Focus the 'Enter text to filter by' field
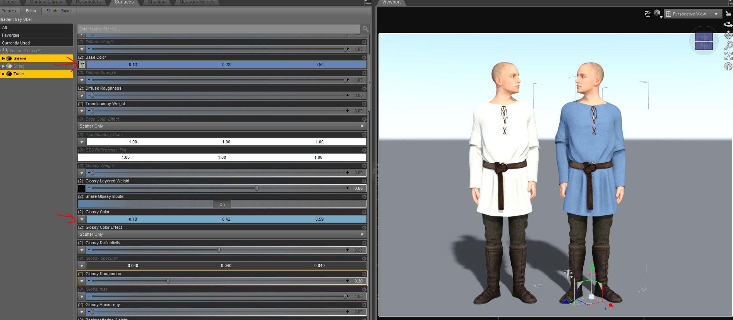This screenshot has height=320, width=733. coord(219,29)
